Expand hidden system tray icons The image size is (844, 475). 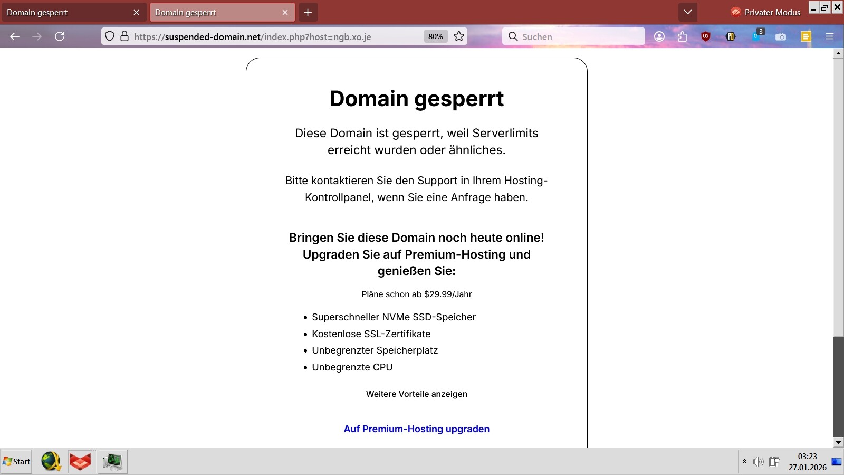pos(744,461)
